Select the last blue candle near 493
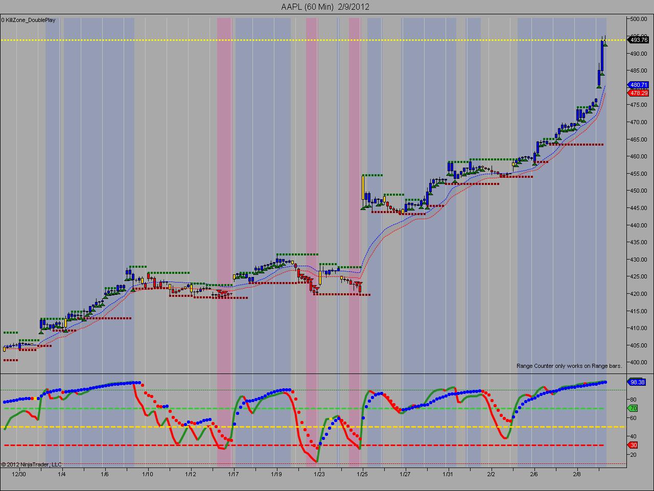The width and height of the screenshot is (654, 491). tap(602, 55)
